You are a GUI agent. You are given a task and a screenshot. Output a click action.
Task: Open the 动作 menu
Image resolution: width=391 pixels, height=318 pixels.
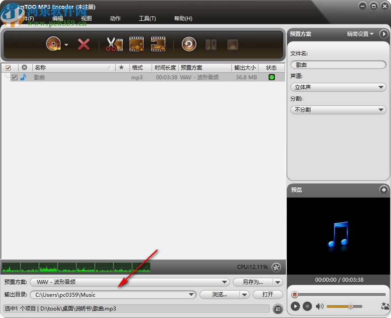115,19
